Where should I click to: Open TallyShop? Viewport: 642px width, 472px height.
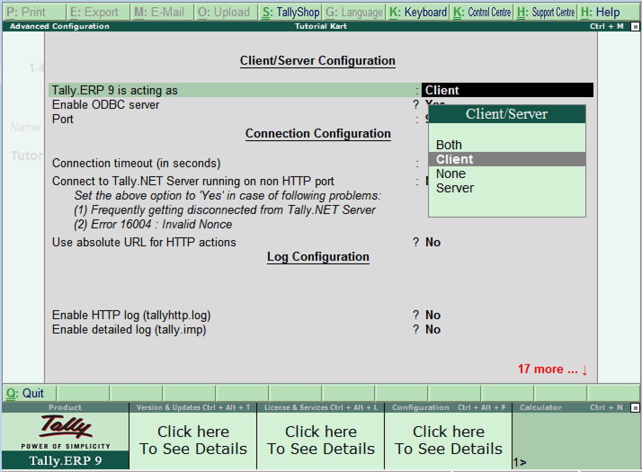coord(290,11)
